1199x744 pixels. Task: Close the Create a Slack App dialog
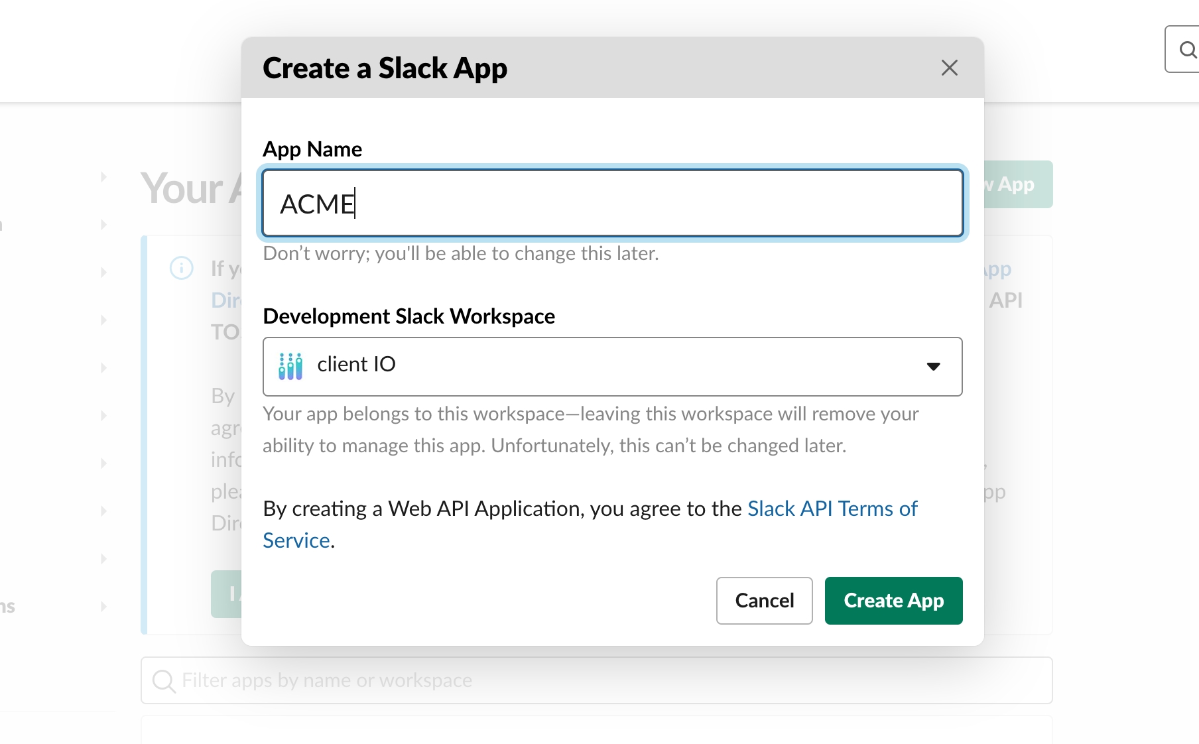(949, 68)
